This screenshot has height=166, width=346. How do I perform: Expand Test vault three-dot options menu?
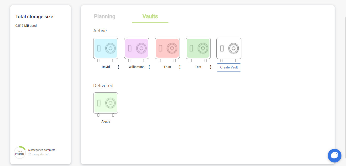point(211,67)
